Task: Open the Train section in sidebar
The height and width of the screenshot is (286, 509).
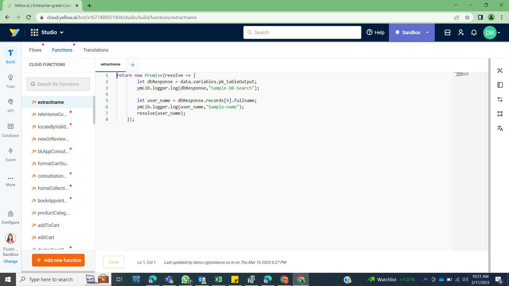Action: point(10,81)
